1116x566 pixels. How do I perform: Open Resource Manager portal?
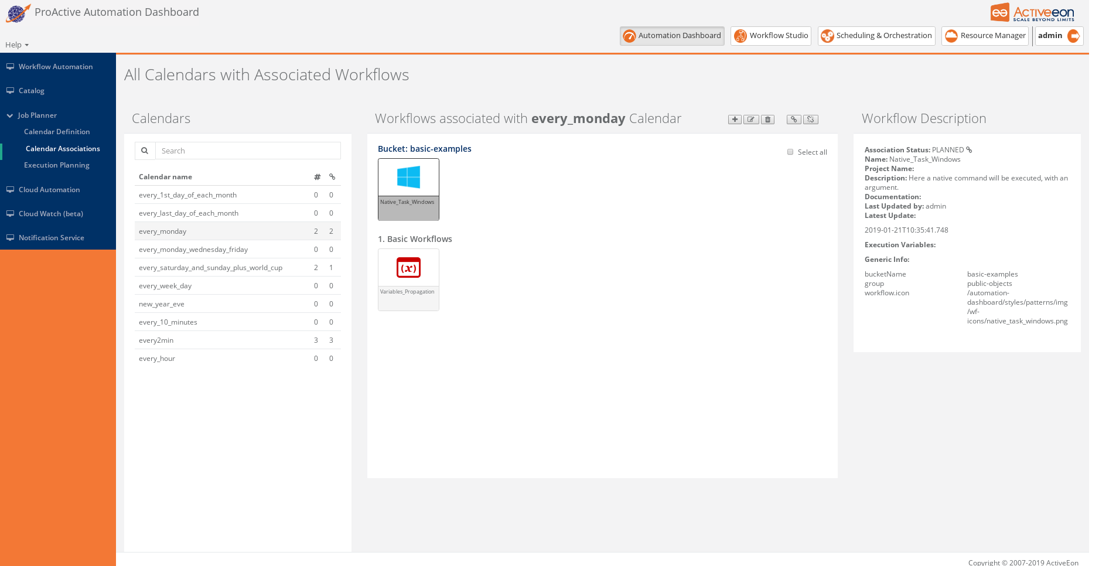pyautogui.click(x=985, y=36)
